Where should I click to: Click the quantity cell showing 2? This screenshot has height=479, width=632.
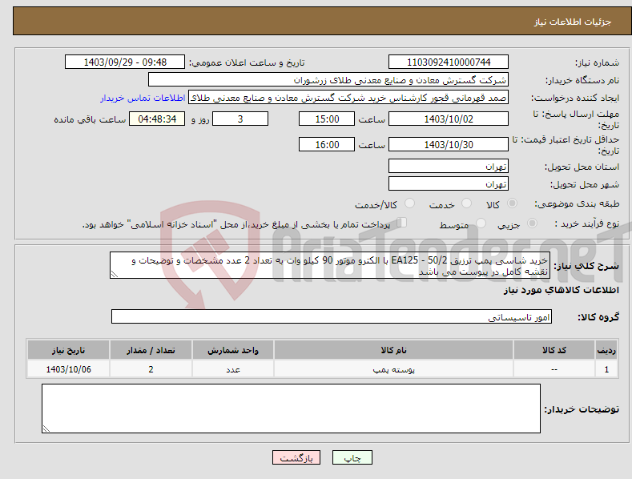(x=151, y=369)
